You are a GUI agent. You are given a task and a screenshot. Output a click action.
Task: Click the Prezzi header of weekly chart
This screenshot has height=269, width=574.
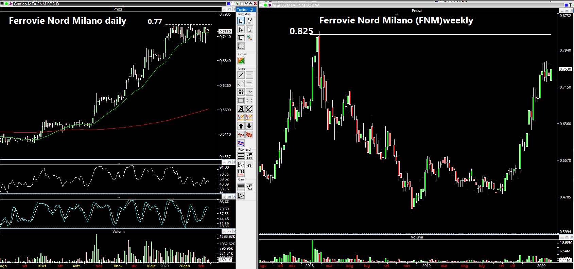pyautogui.click(x=417, y=11)
